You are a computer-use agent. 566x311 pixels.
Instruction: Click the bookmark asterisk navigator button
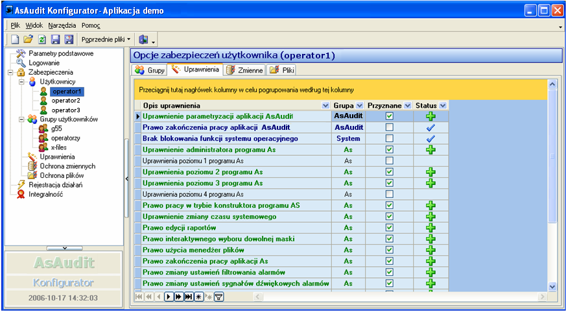[198, 297]
